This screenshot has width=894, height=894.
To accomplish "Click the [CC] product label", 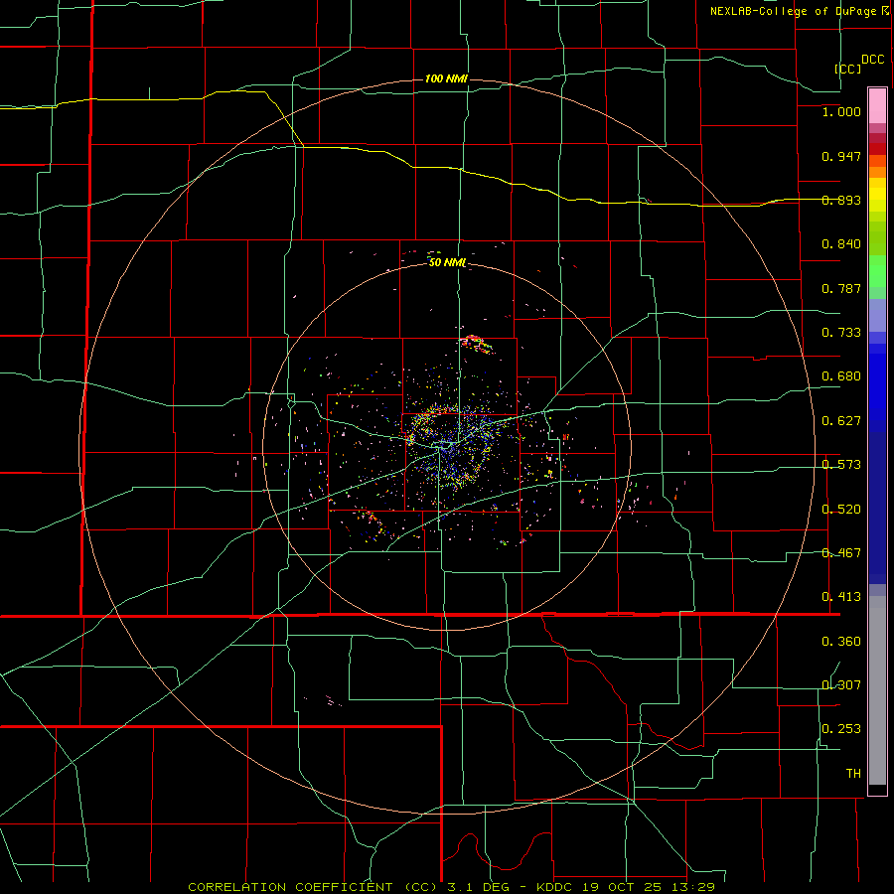I will (848, 69).
